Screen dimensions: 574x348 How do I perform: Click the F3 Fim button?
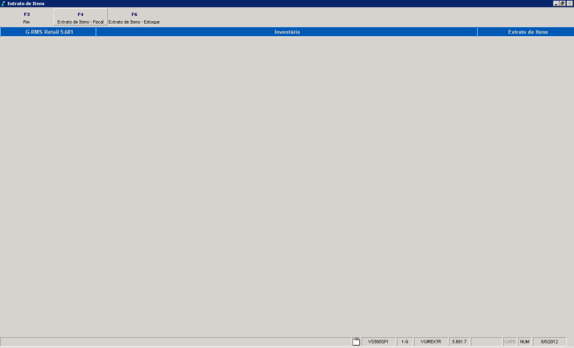(27, 18)
